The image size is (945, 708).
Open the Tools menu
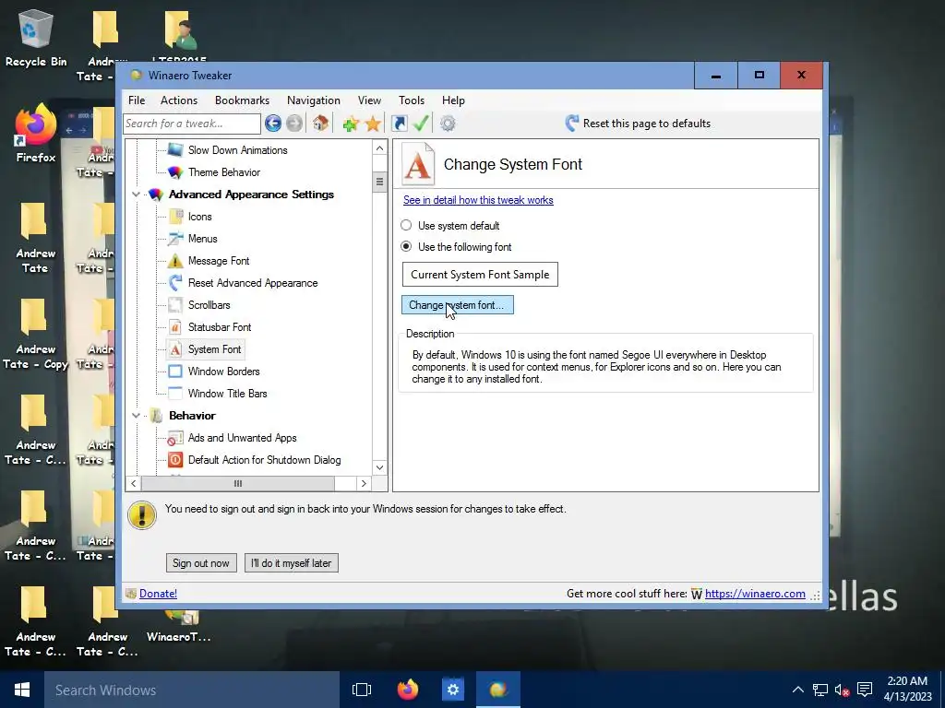[x=412, y=100]
